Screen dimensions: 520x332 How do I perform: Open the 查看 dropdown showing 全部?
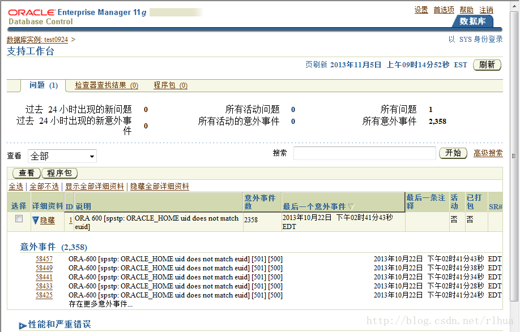pos(62,156)
